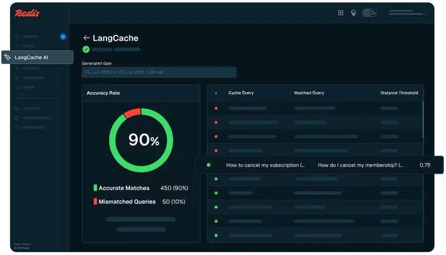The width and height of the screenshot is (446, 255).
Task: Click the Generated date range field
Action: (159, 72)
